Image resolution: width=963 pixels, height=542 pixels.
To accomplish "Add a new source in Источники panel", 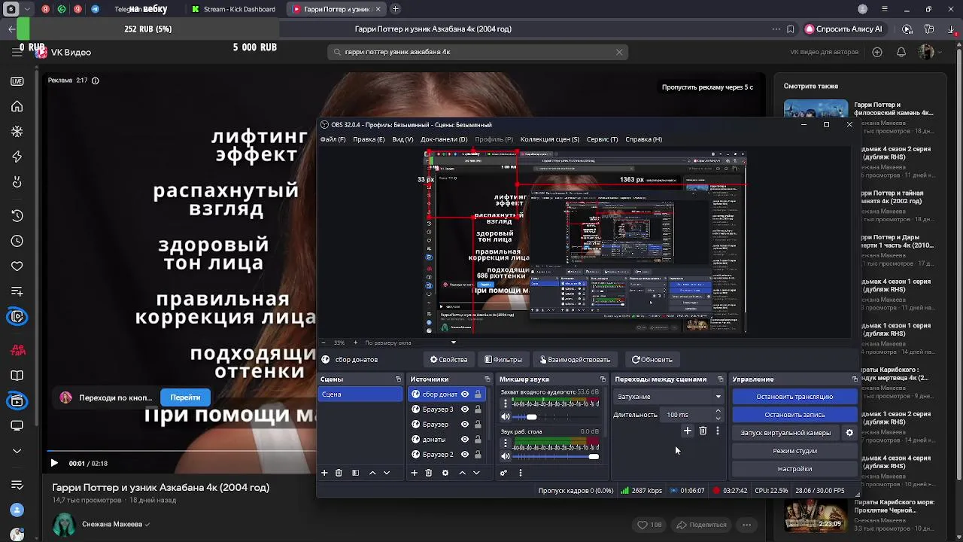I will pyautogui.click(x=414, y=473).
